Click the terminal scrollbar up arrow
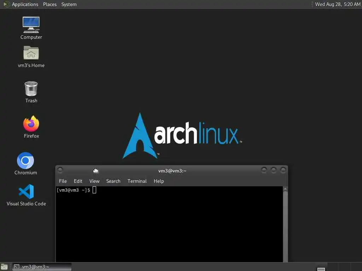 pyautogui.click(x=285, y=189)
